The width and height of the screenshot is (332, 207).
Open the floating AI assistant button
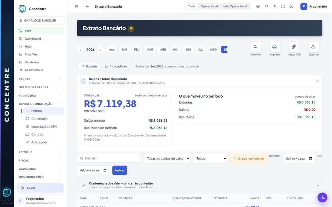coord(322,197)
